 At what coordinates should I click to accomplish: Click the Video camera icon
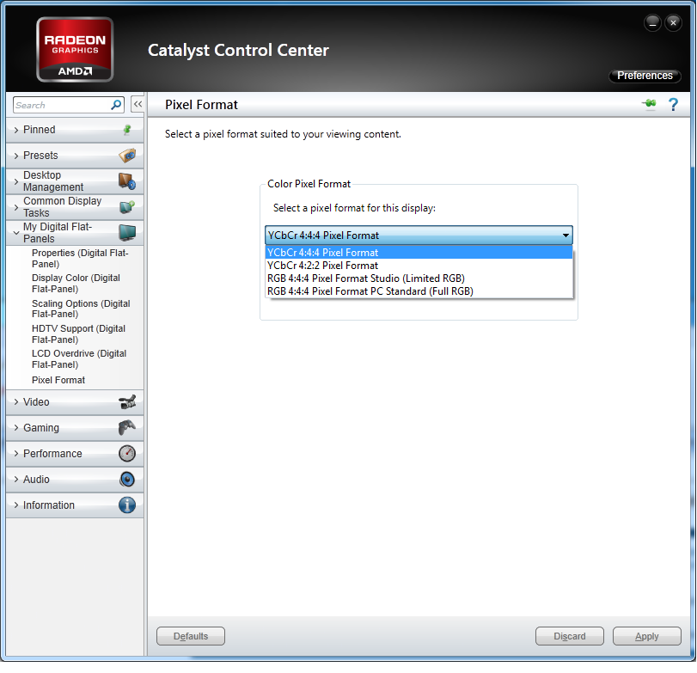point(127,402)
